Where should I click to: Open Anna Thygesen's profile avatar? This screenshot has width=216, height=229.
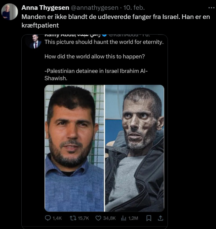(x=10, y=12)
